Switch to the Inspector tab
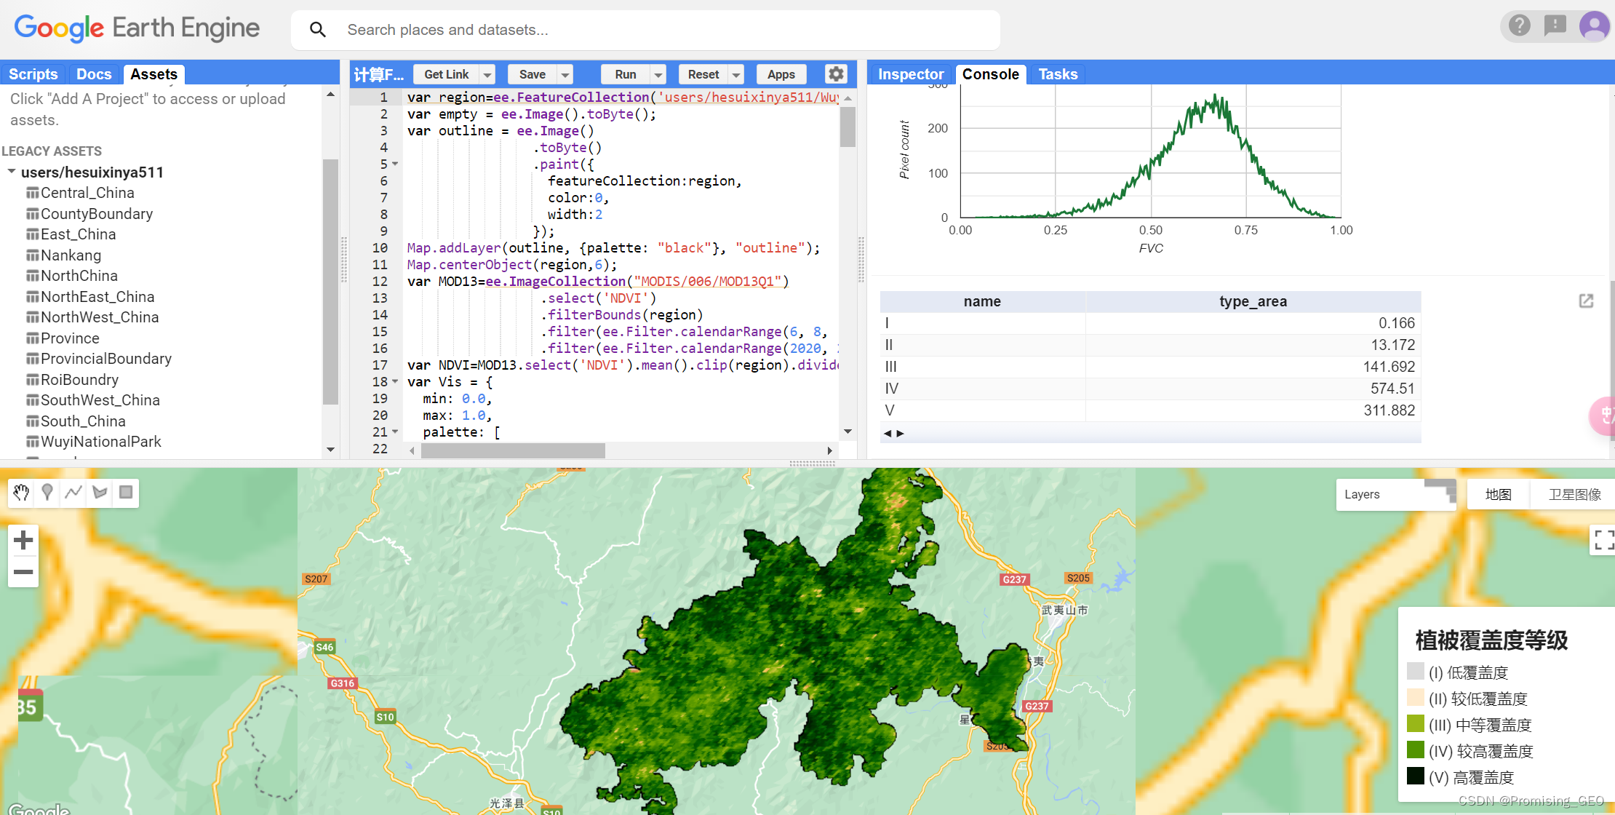 click(910, 73)
